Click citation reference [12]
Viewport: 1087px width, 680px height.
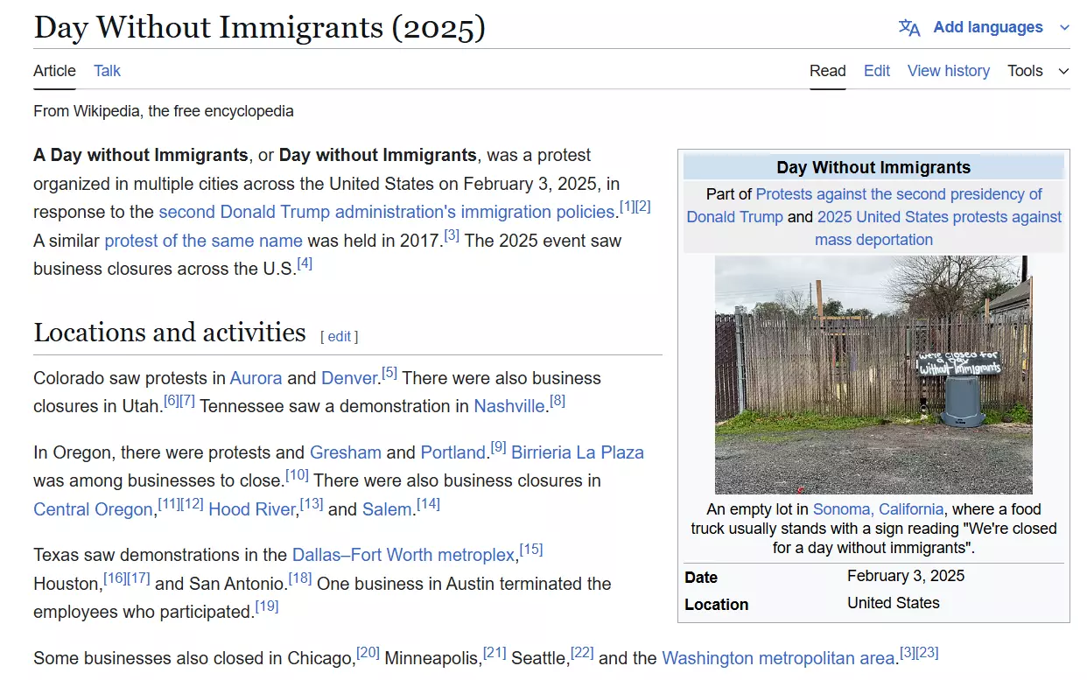tap(193, 504)
